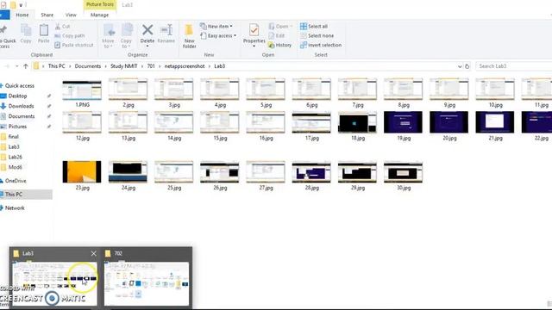
Task: Switch to the Home ribbon tab
Action: [x=22, y=15]
